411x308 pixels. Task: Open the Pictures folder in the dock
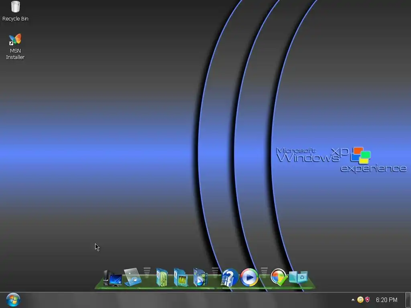[x=181, y=278]
